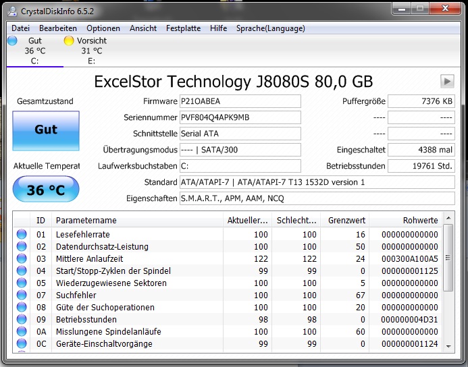468x367 pixels.
Task: Click the Seriennummer field PVF804Q4APK9MB
Action: 240,117
